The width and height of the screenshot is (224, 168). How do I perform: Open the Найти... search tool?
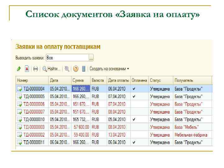tap(51, 69)
